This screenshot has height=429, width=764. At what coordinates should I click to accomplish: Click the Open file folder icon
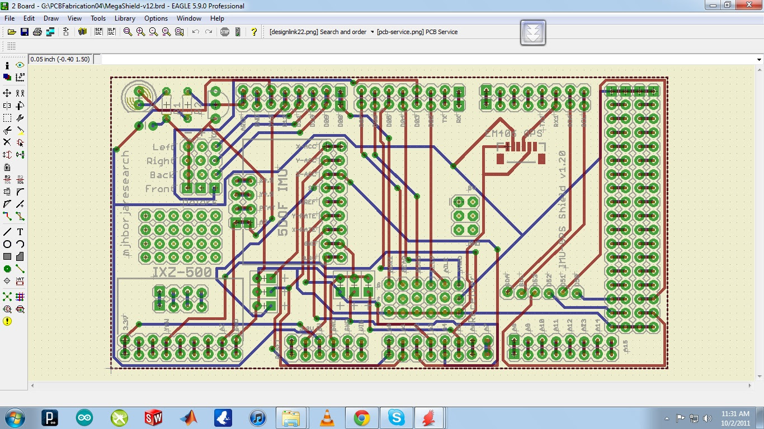(x=11, y=32)
